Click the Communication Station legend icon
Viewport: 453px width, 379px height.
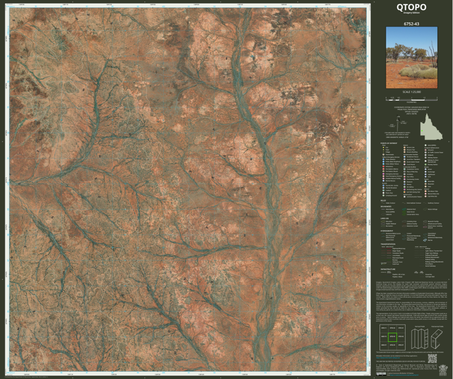[405, 196]
